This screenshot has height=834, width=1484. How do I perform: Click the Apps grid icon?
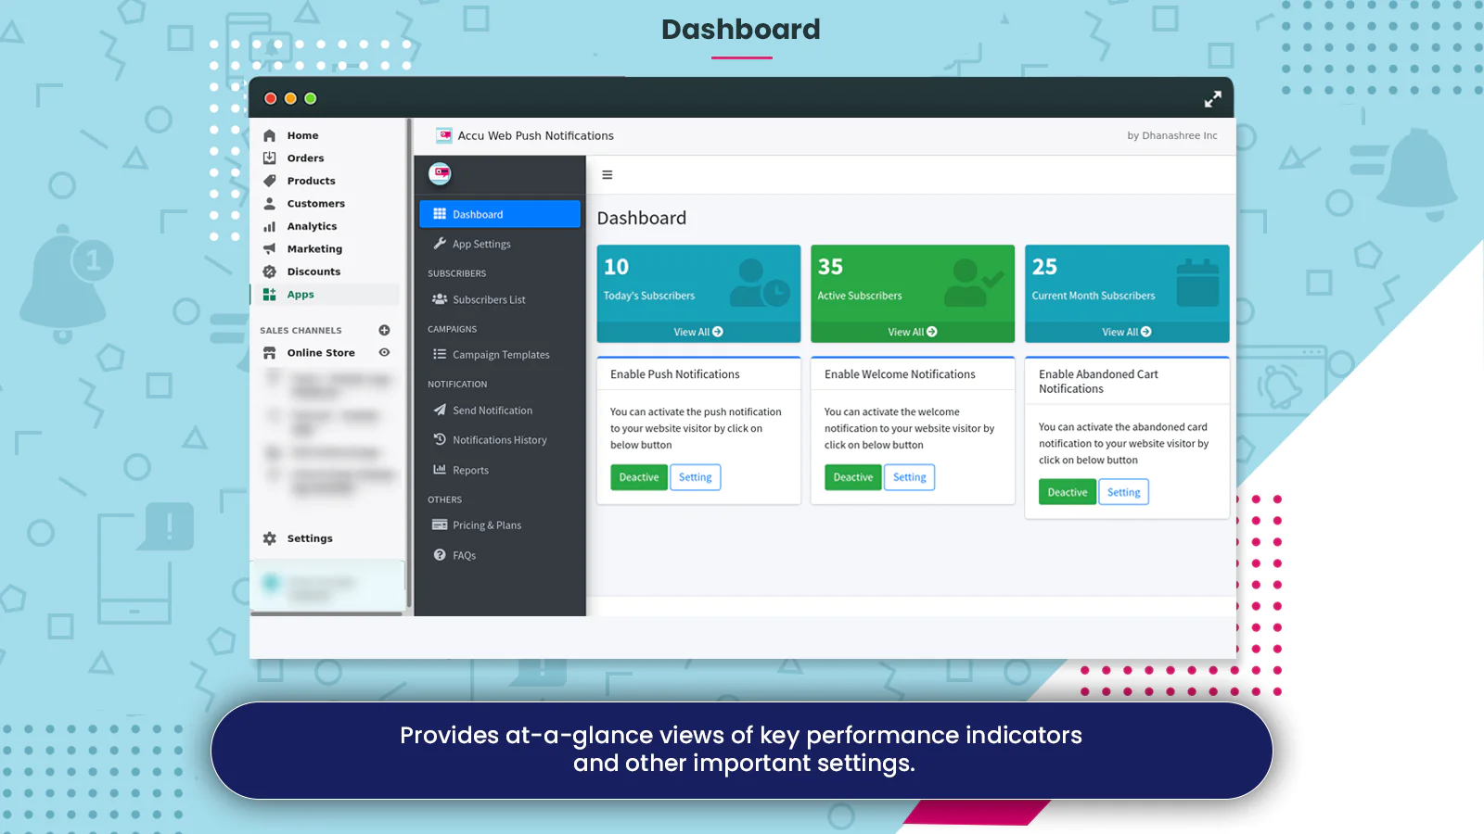(270, 294)
